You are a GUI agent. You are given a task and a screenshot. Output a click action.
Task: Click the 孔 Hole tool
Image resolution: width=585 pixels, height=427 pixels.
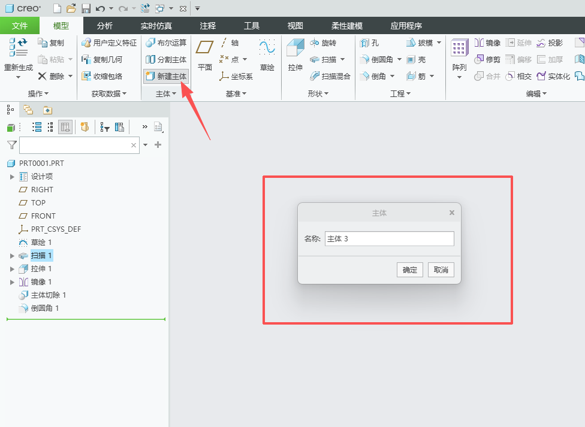(369, 43)
